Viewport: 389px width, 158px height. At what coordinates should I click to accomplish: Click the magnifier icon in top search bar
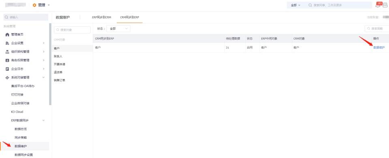310,5
